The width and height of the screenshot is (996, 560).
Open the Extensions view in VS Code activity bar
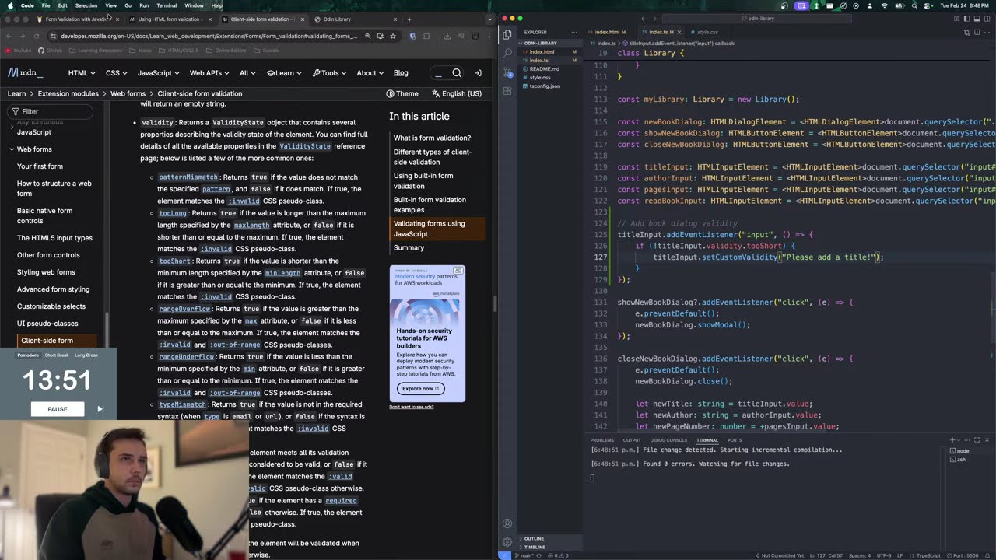(507, 91)
